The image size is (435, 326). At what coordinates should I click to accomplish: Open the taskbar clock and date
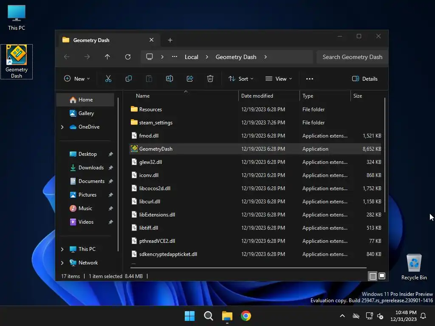tap(404, 316)
